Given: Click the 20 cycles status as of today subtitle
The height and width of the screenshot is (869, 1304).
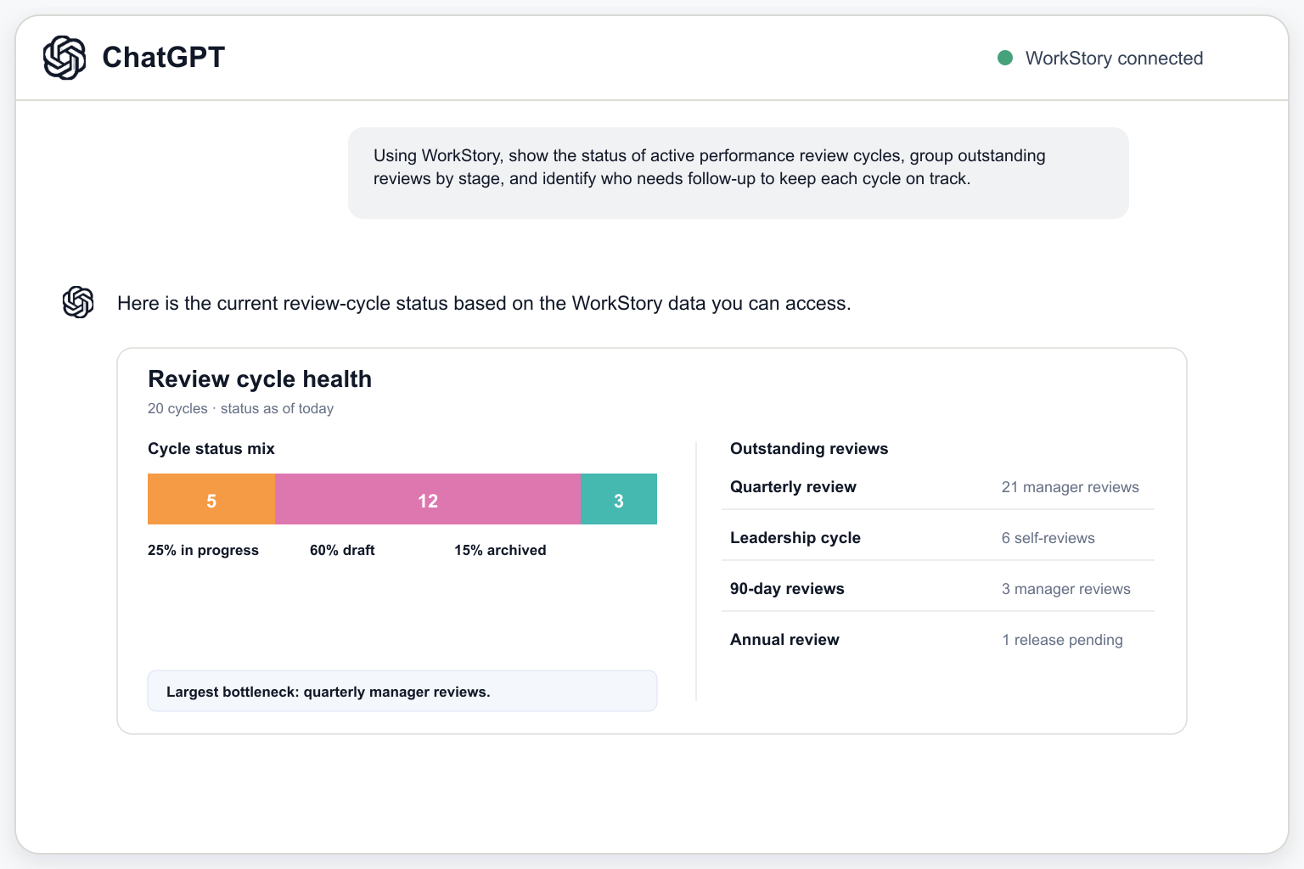Looking at the screenshot, I should point(240,408).
